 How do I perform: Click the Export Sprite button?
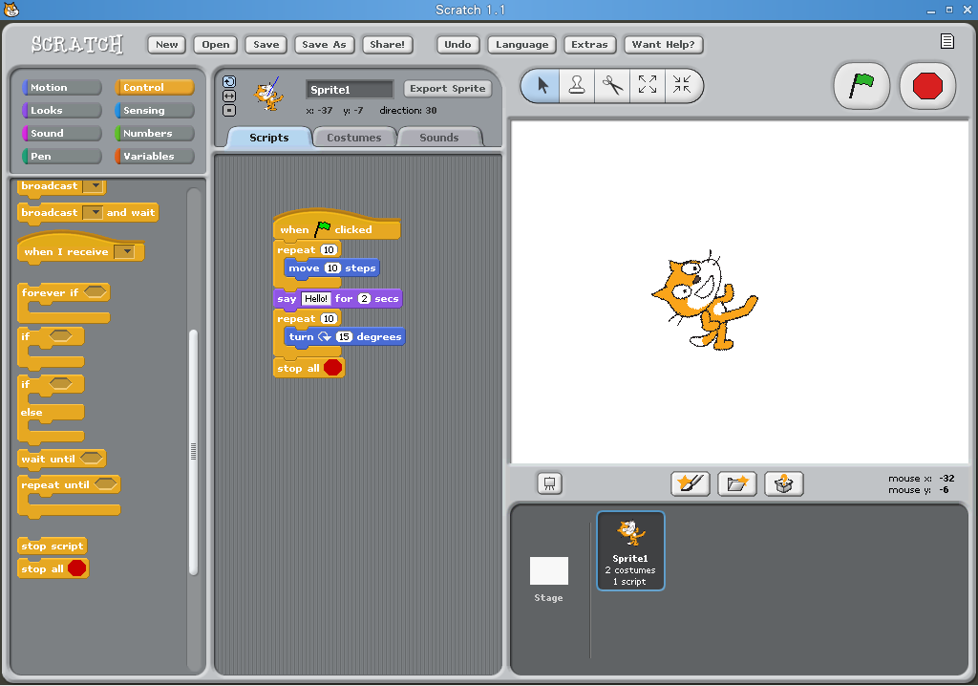(x=447, y=89)
